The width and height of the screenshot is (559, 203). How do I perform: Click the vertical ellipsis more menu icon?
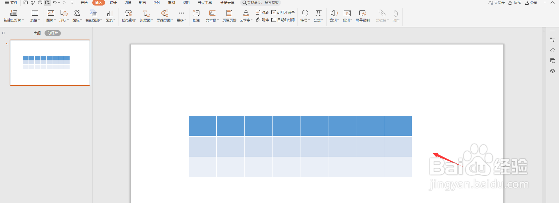tap(545, 3)
